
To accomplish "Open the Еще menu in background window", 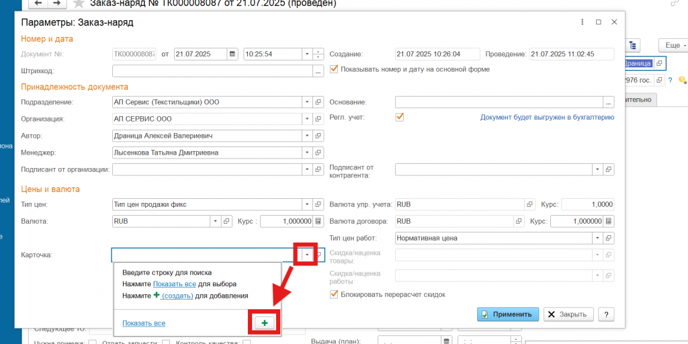I will (x=673, y=44).
